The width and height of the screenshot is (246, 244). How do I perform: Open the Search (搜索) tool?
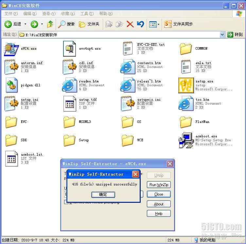[66, 24]
